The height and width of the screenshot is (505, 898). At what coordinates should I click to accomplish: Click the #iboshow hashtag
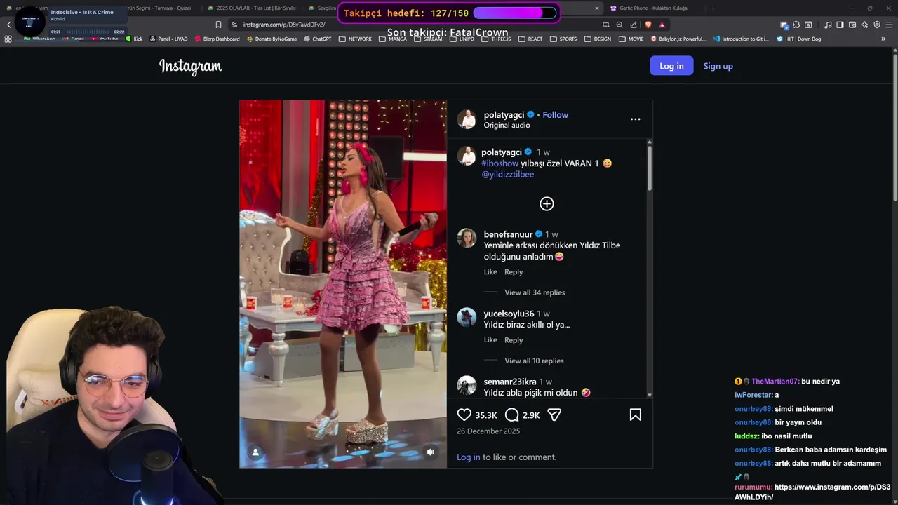pos(500,163)
